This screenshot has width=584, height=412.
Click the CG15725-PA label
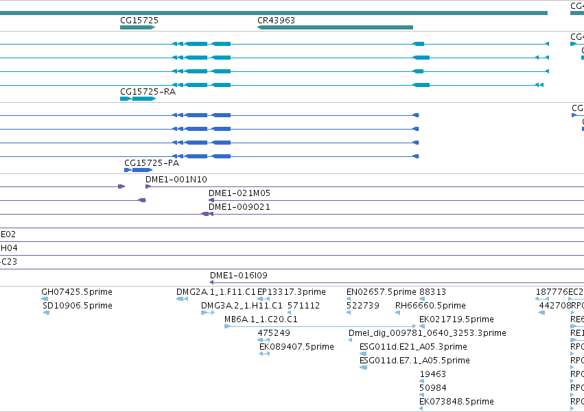[x=152, y=163]
